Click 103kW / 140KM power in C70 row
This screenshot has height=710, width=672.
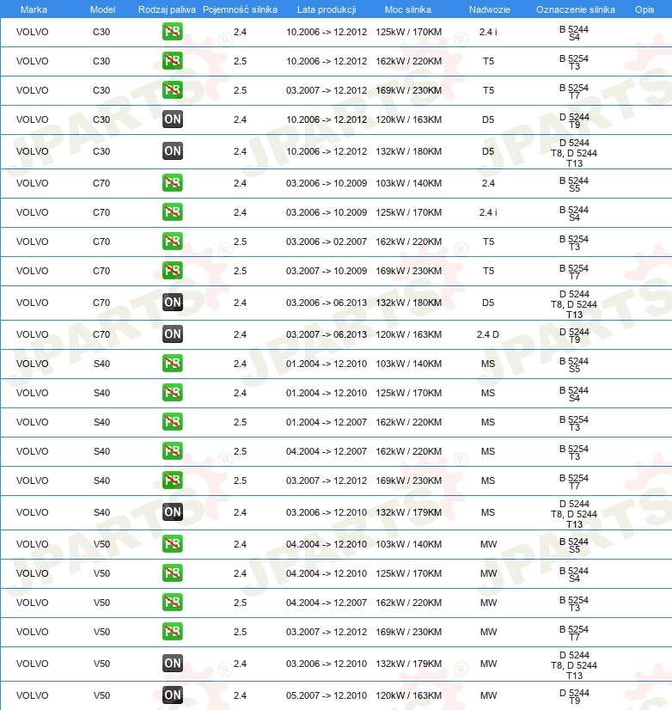[x=408, y=183]
